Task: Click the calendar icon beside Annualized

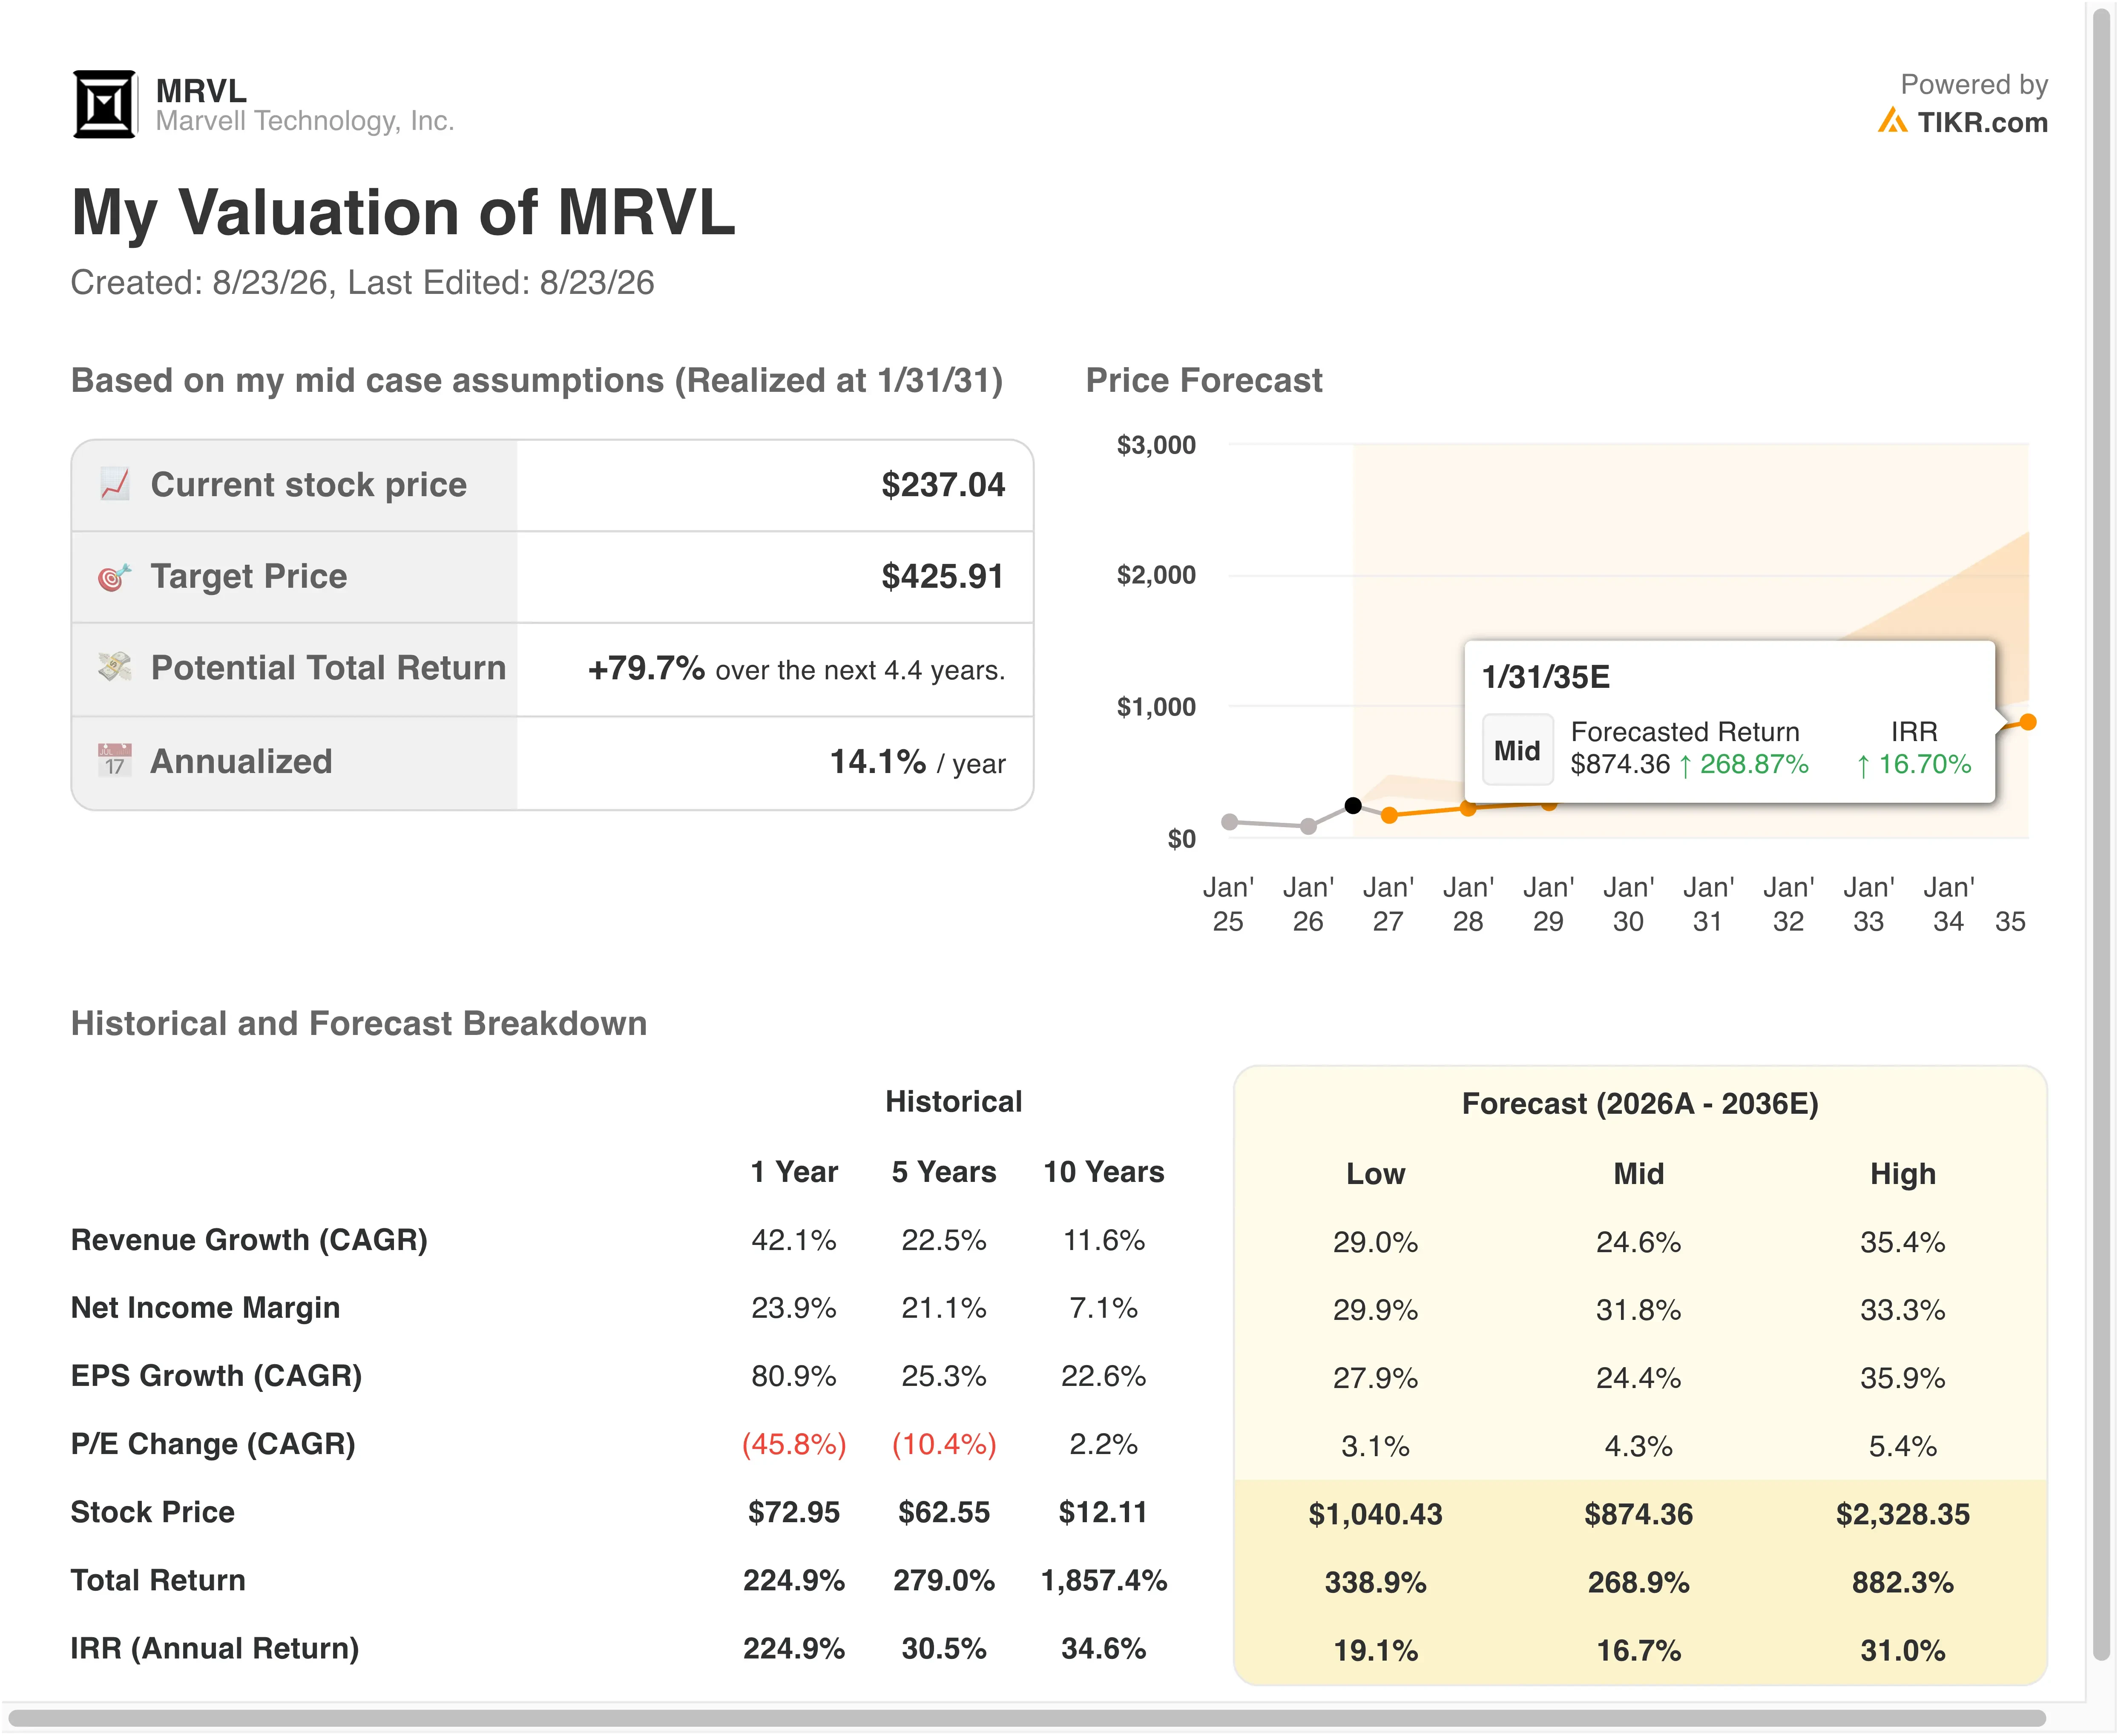Action: point(115,761)
